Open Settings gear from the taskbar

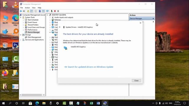58,103
